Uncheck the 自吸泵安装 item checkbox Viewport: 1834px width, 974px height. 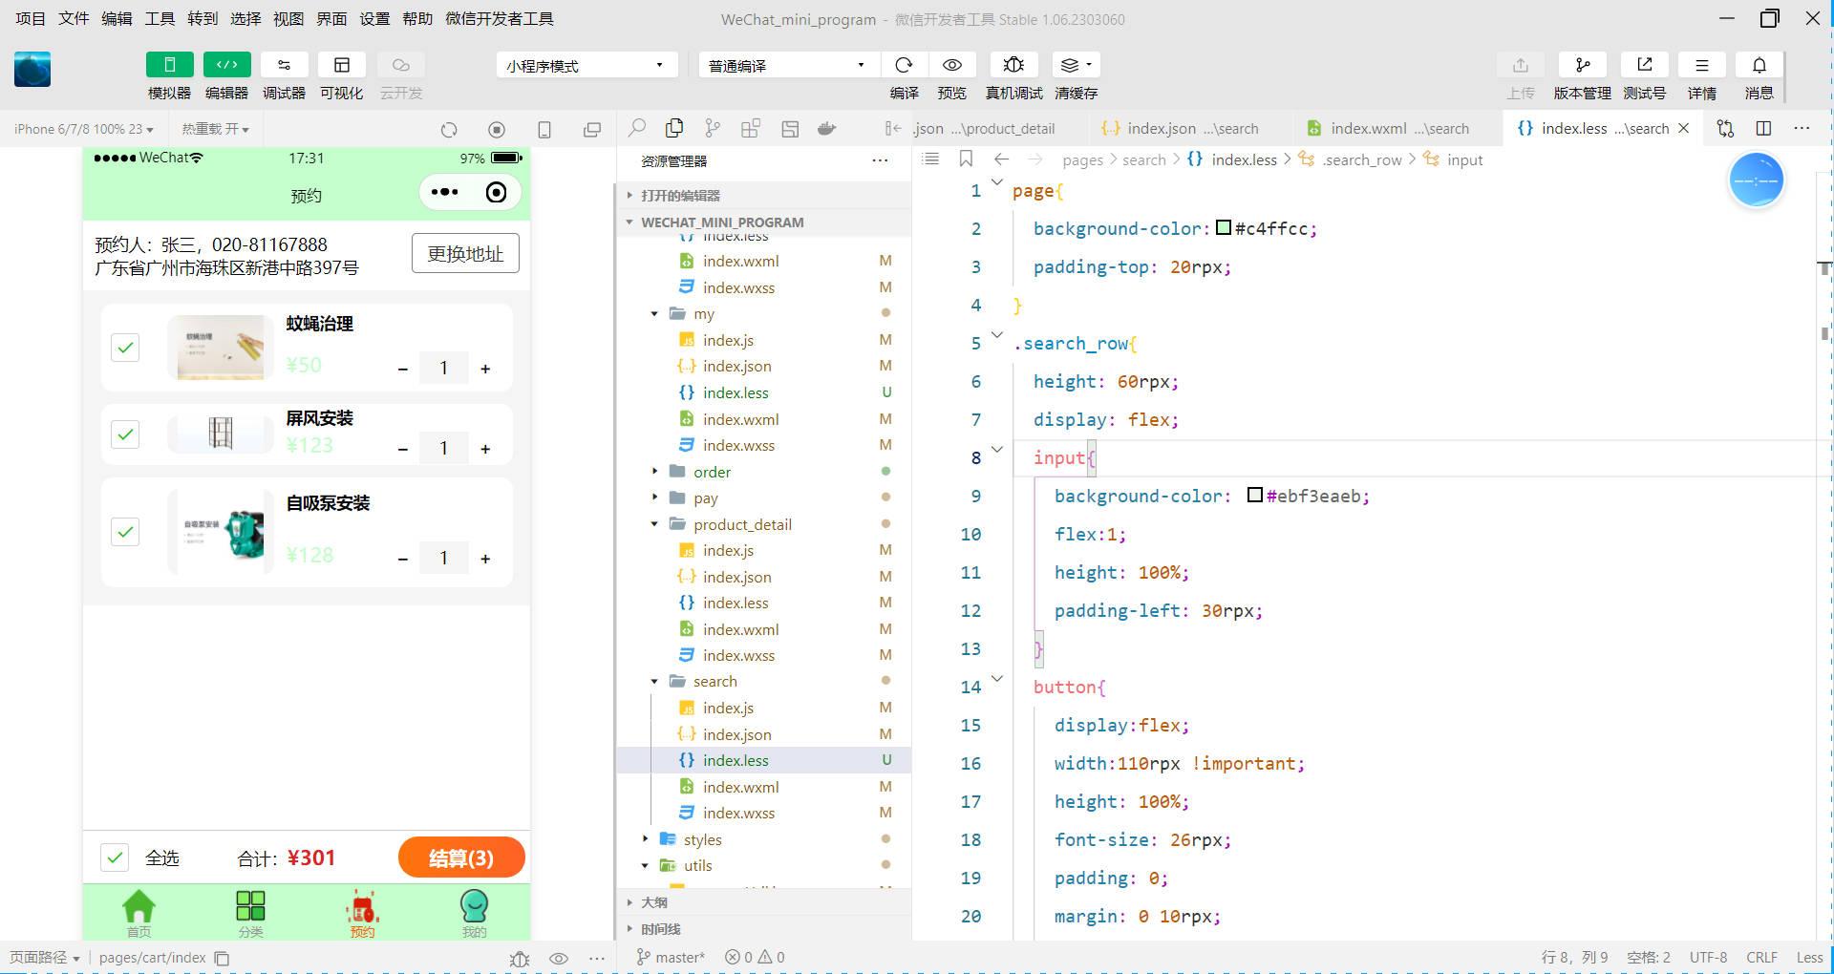pos(125,532)
